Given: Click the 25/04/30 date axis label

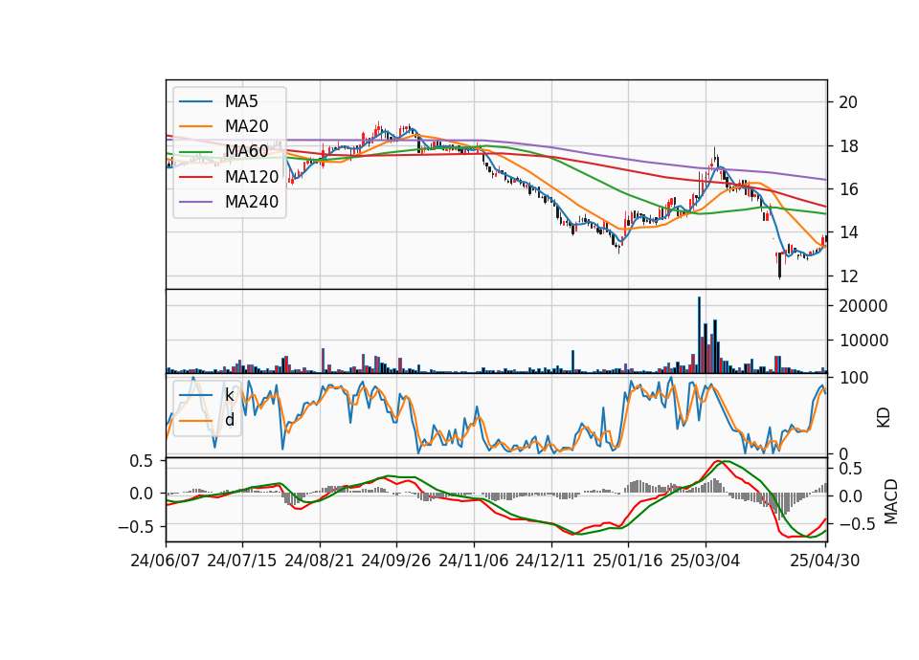Looking at the screenshot, I should point(825,561).
